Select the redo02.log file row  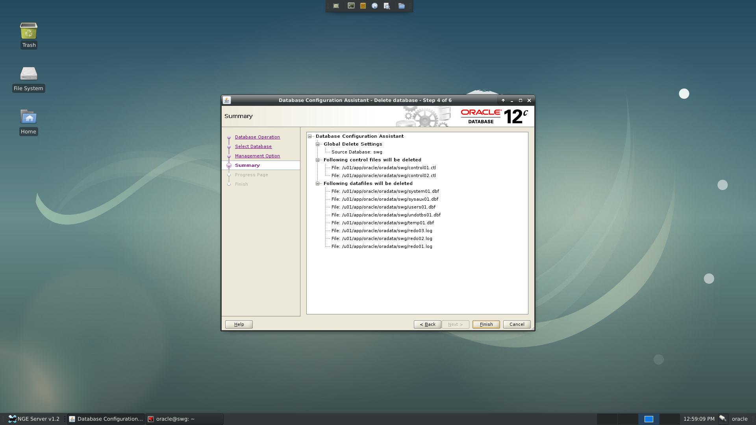[x=382, y=238]
